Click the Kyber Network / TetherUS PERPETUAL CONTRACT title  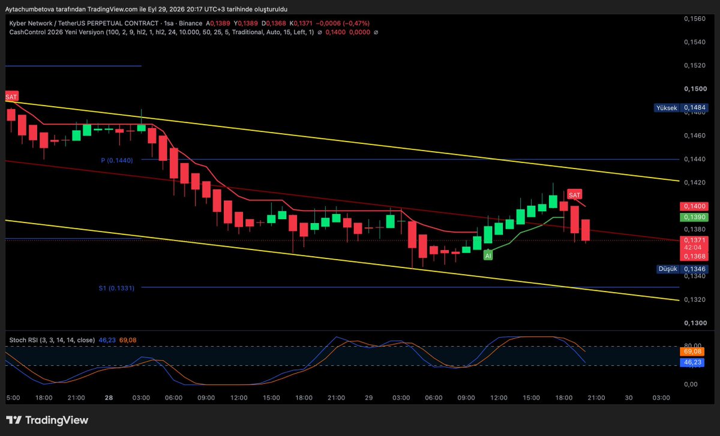[84, 23]
